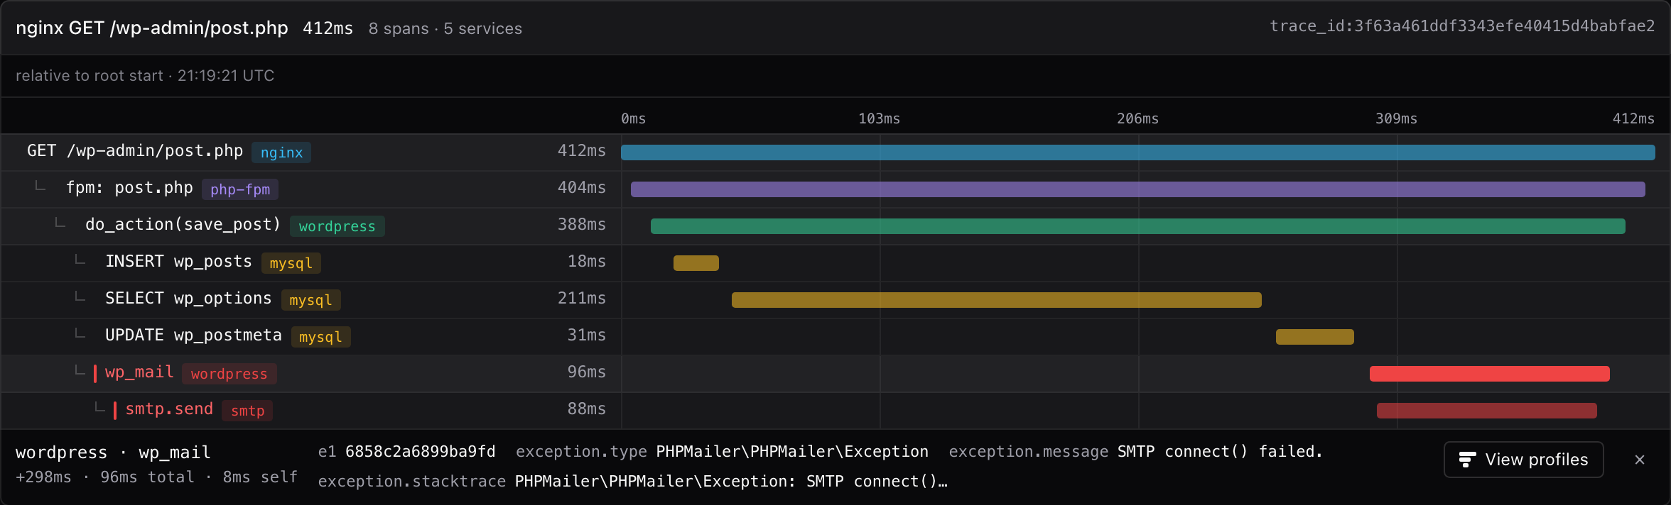Select the GET /wp-admin/post.php span row
Viewport: 1671px width, 505px height.
835,152
